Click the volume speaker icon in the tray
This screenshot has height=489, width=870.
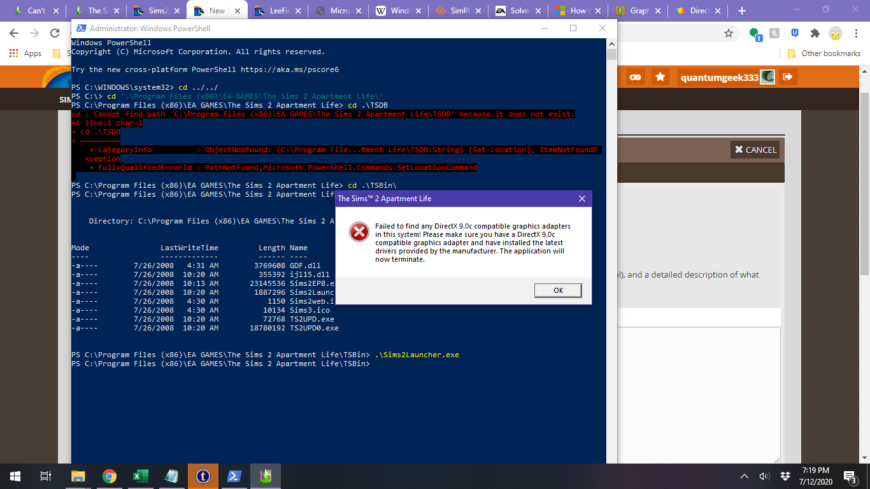(764, 476)
